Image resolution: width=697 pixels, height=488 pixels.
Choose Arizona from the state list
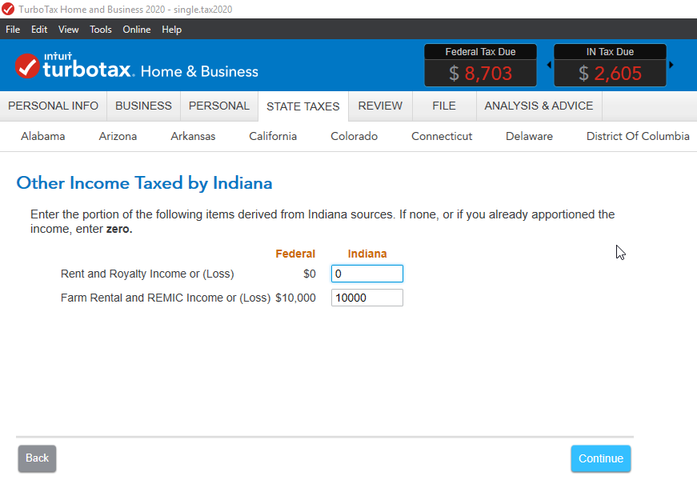click(118, 136)
